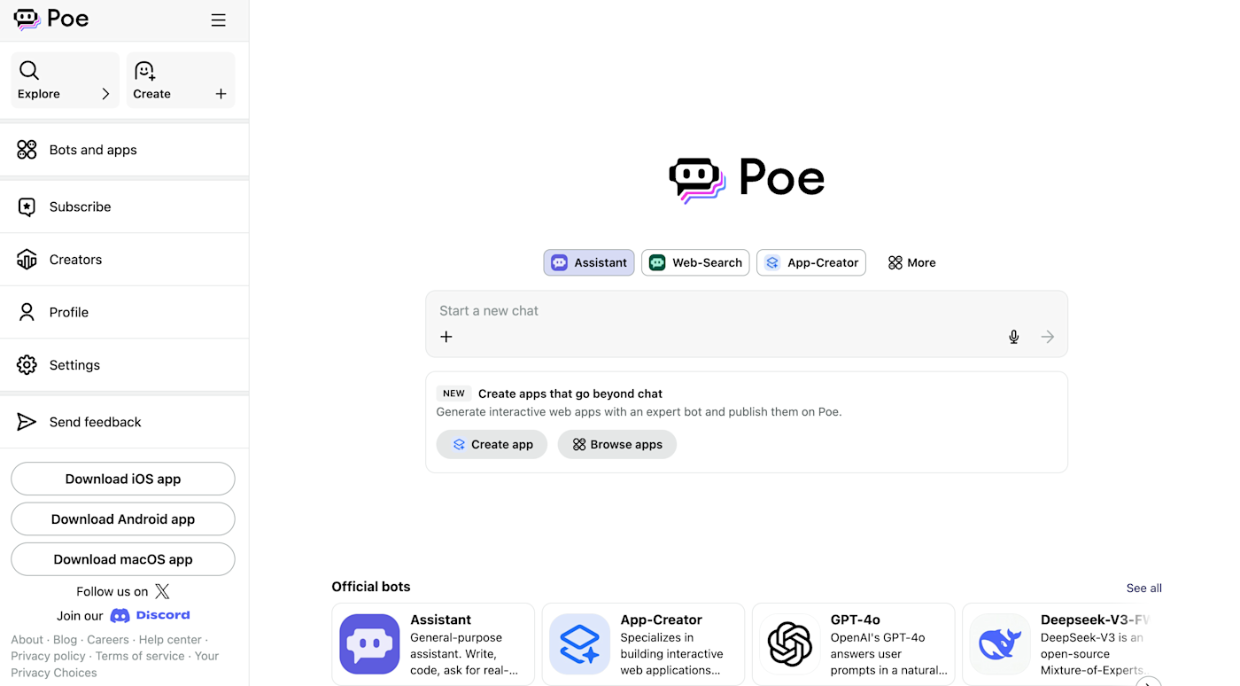
Task: Click the Create plus button
Action: pyautogui.click(x=221, y=94)
